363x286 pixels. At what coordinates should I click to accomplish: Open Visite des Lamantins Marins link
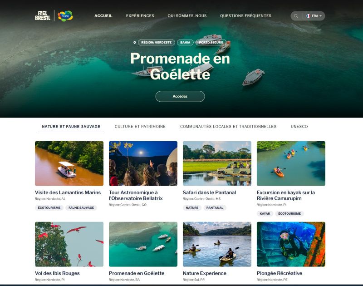click(x=68, y=192)
